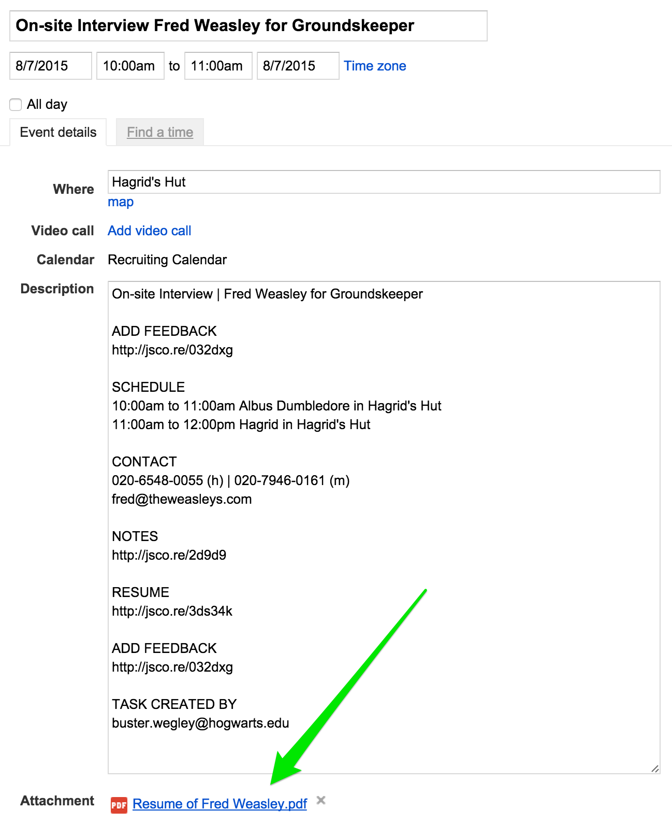Screen dimensions: 672x824
Task: Click fred@theweasleys.com in the description
Action: pos(182,499)
